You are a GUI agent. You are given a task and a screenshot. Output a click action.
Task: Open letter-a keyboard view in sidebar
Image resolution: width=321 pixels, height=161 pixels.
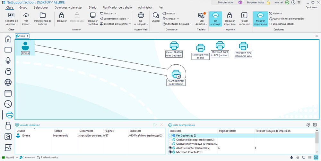point(8,136)
